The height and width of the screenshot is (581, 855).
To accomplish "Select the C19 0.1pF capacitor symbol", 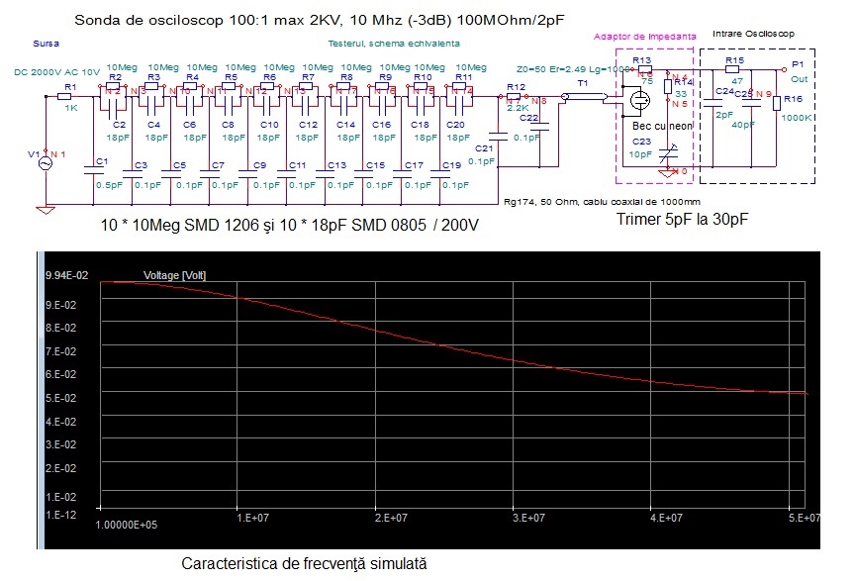I will tap(440, 174).
